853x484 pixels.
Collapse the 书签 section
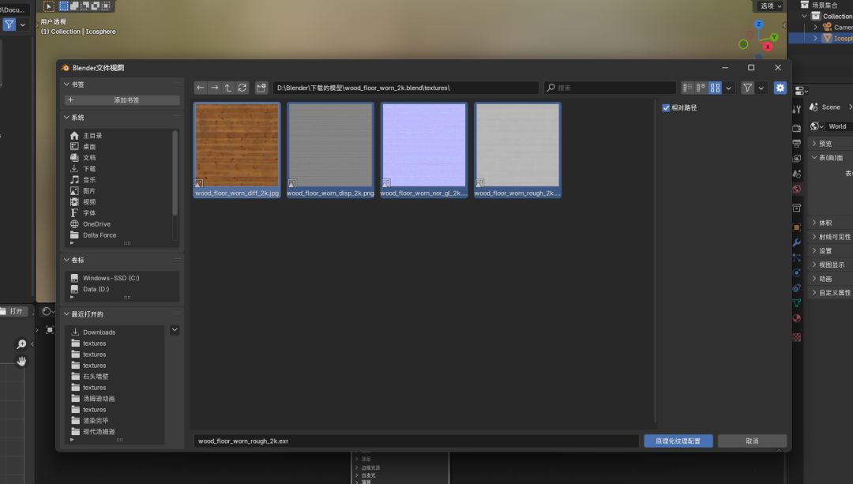click(66, 84)
